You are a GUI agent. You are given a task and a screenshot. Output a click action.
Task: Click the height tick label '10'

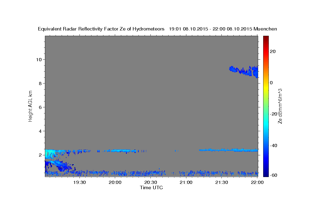pos(40,59)
